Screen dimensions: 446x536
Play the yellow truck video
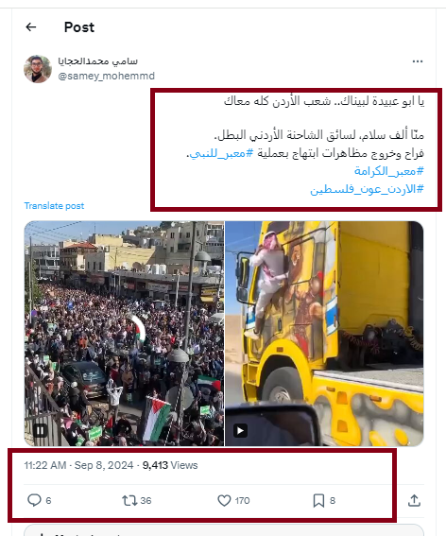click(240, 430)
